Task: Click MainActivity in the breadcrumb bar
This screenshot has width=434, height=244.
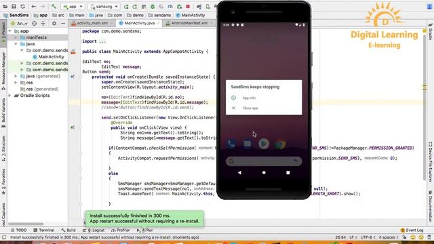Action: [x=191, y=15]
